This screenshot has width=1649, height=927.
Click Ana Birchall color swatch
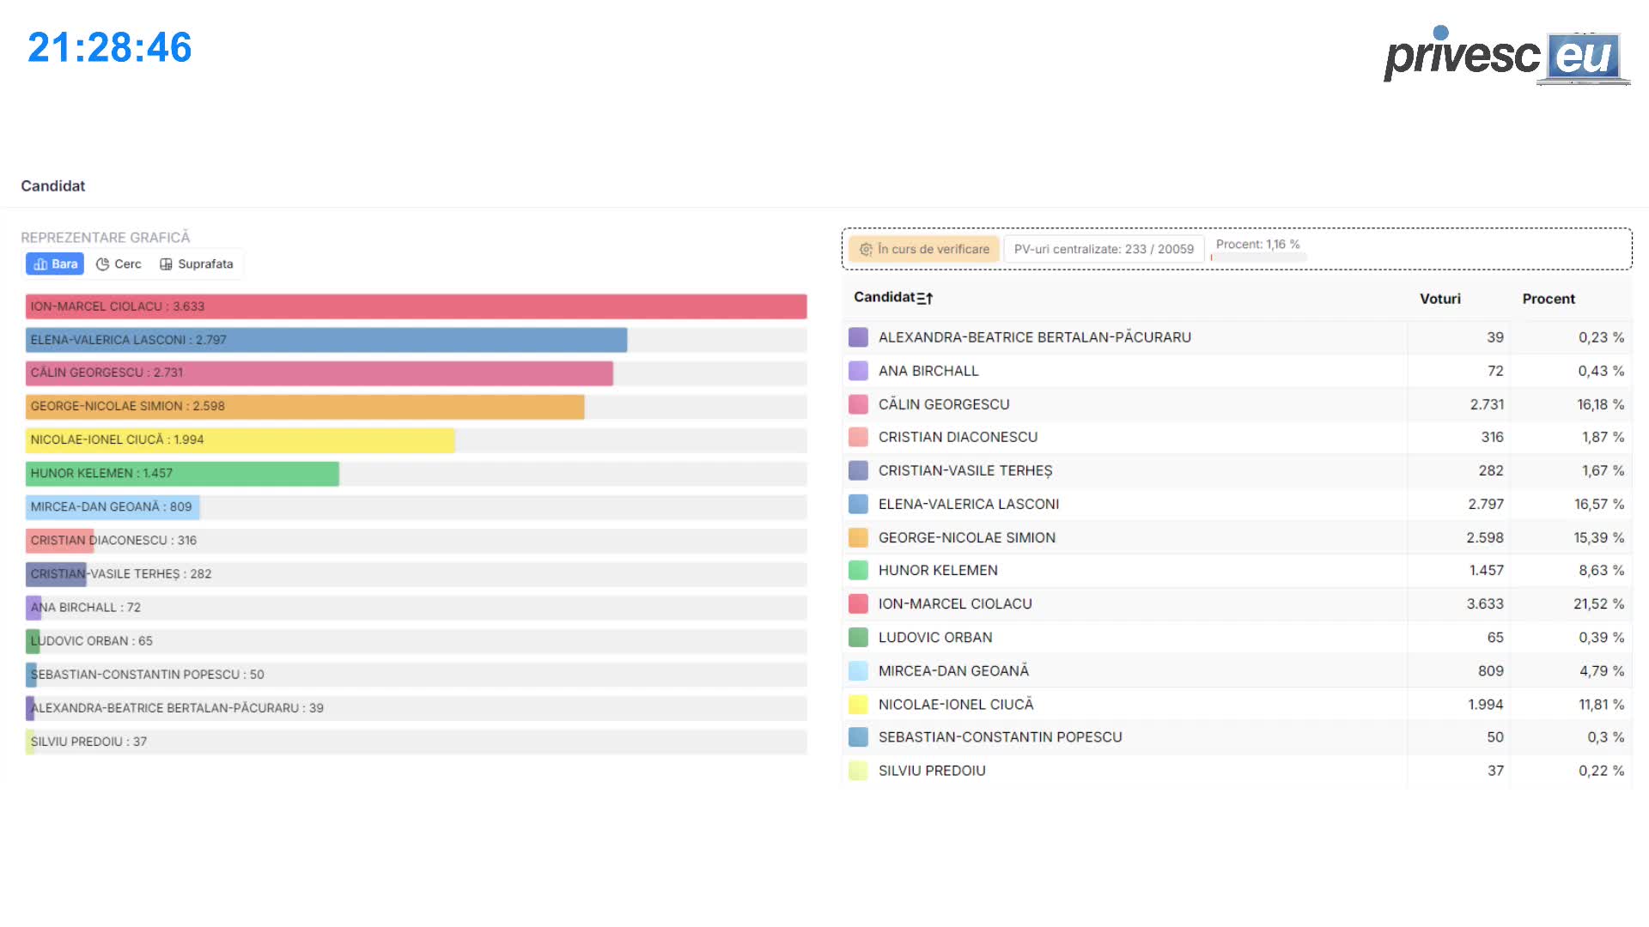tap(858, 371)
